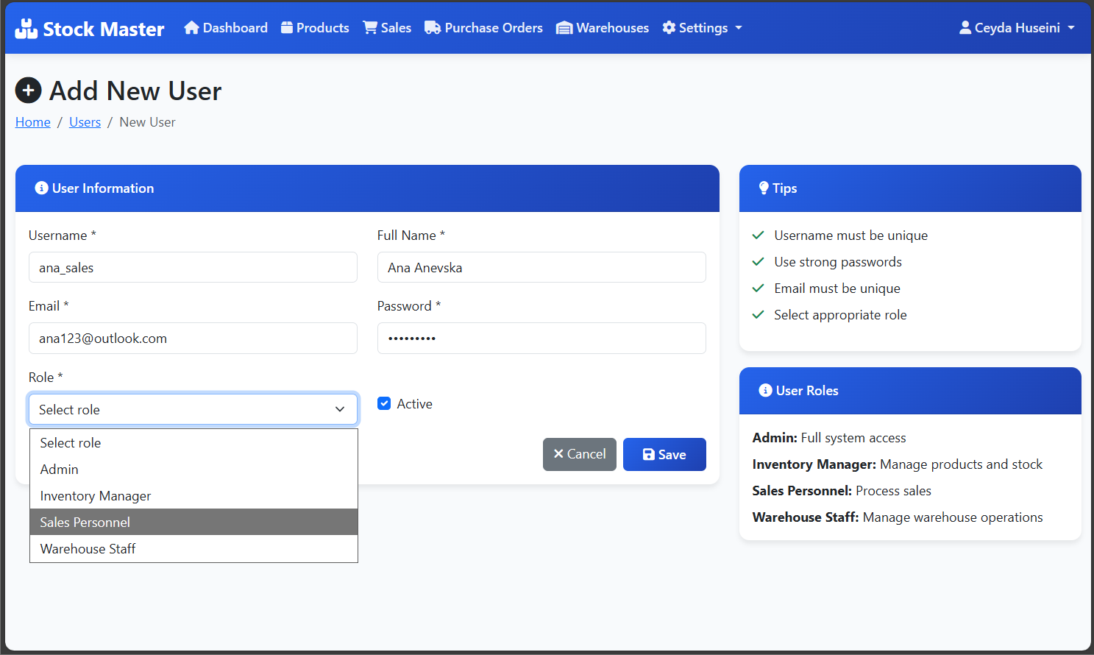Click the Warehouses building icon
This screenshot has height=655, width=1094.
point(564,28)
